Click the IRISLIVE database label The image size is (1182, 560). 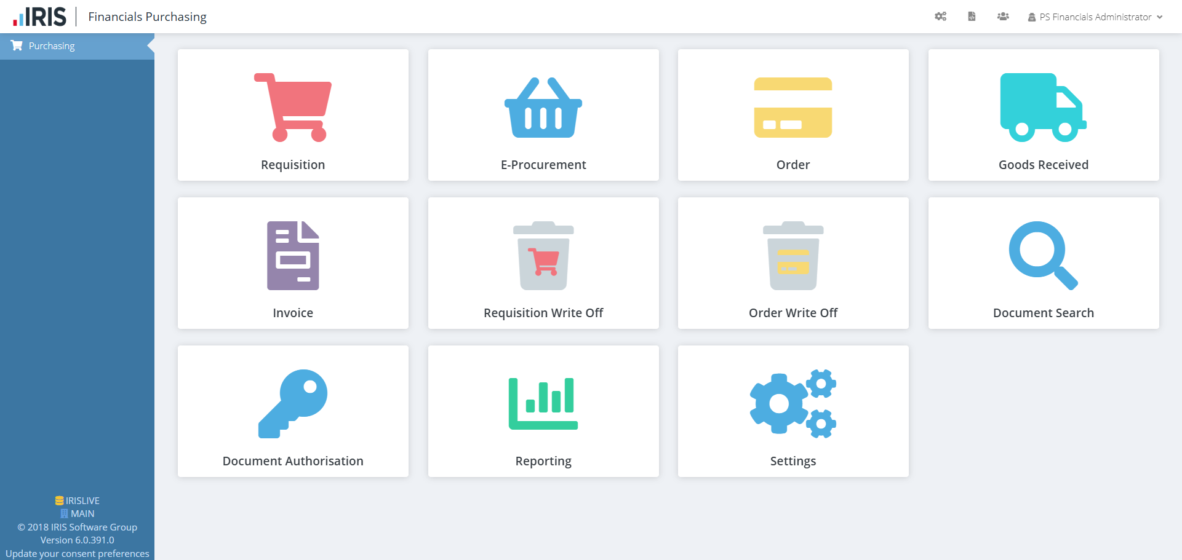[78, 501]
